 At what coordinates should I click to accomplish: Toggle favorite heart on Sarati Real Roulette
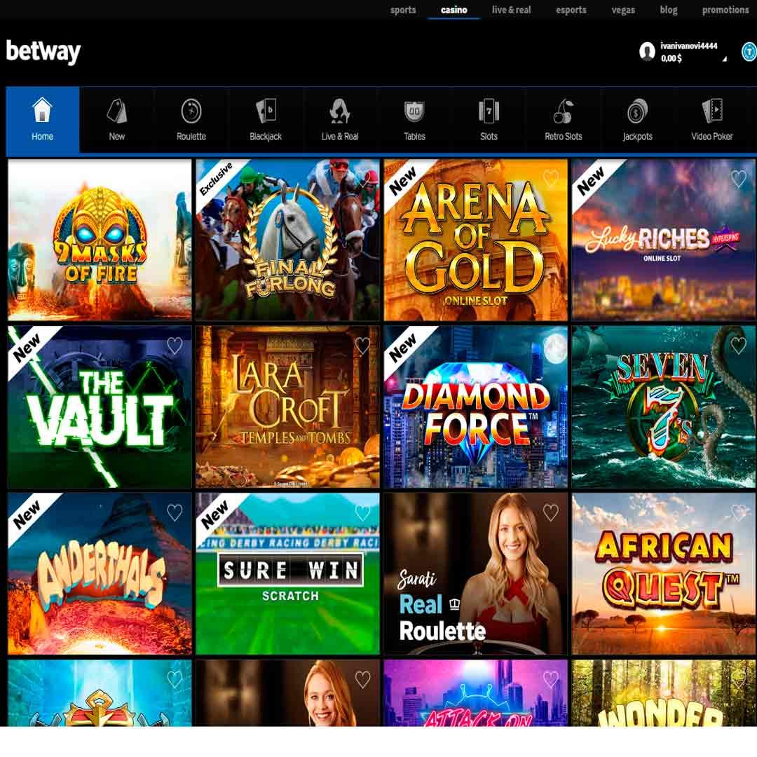point(550,512)
